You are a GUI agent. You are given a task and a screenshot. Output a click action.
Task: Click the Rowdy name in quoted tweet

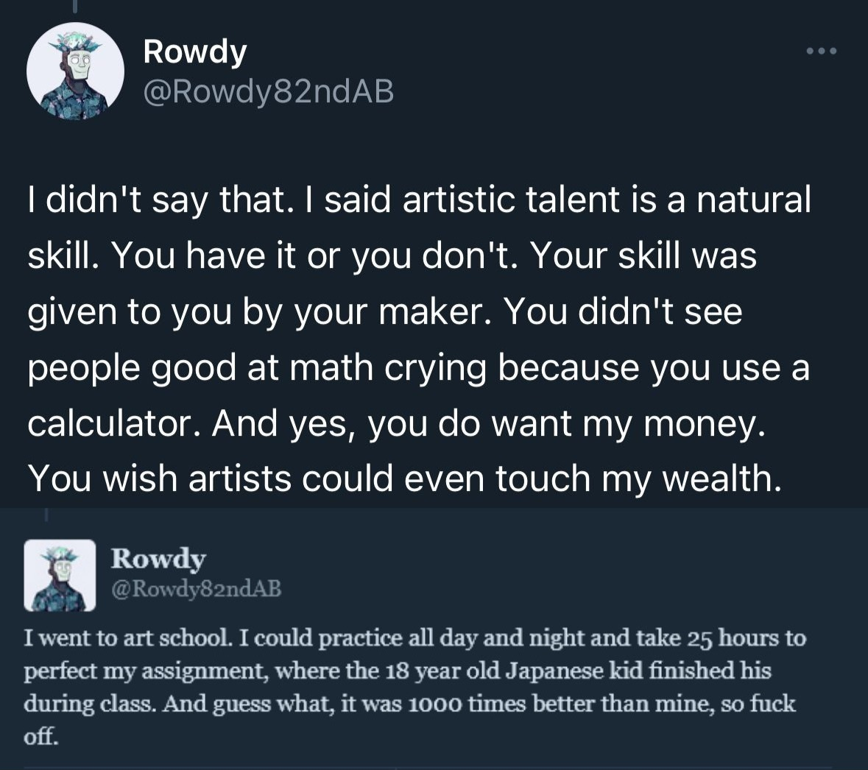click(x=158, y=559)
